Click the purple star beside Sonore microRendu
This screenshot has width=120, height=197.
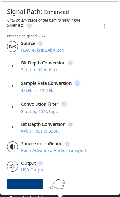click(67, 144)
